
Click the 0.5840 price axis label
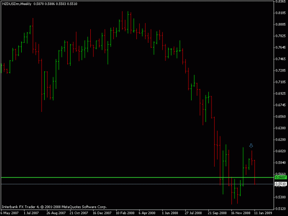[281, 163]
